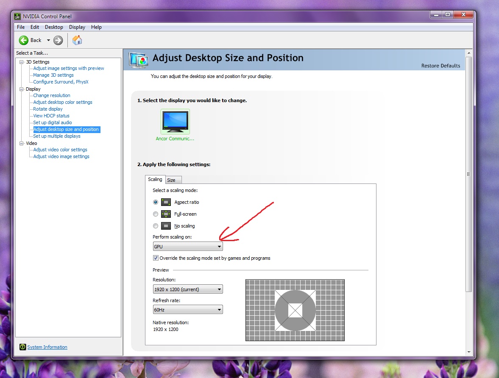
Task: Collapse the 3D Settings tree node
Action: [x=22, y=62]
